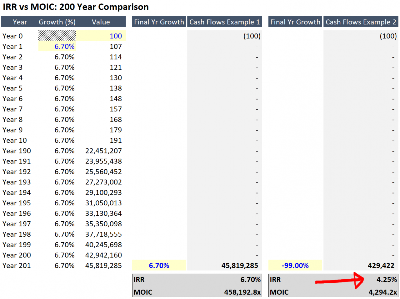Select the Cash Flows Example 1 header

tap(224, 22)
